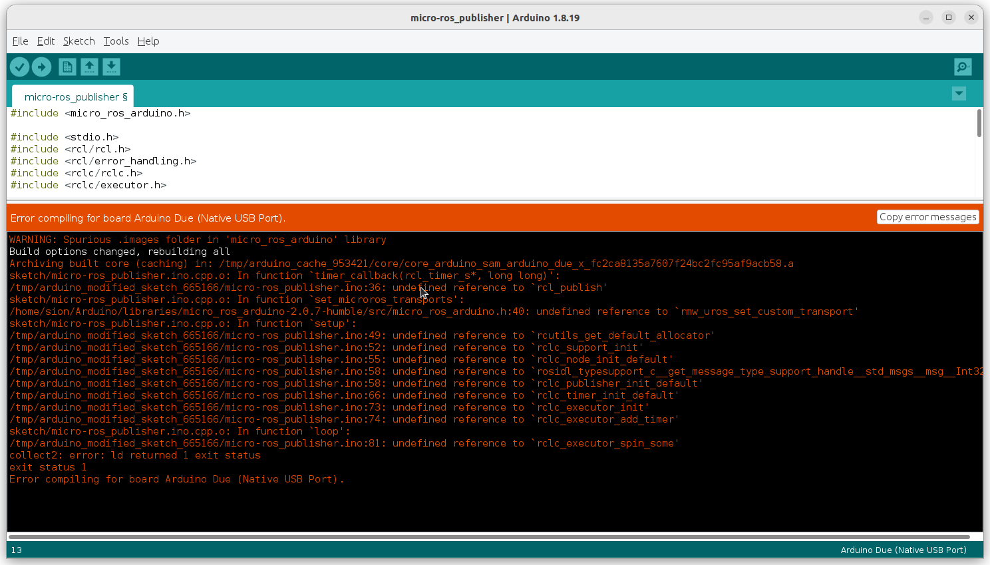Click the rclc_timer_init_default error line

pos(344,395)
